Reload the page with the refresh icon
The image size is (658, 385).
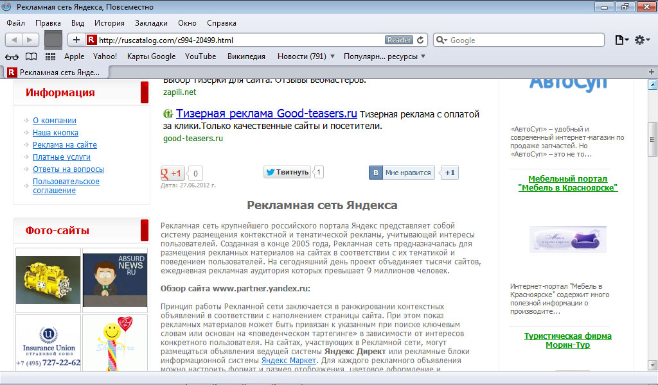(420, 40)
